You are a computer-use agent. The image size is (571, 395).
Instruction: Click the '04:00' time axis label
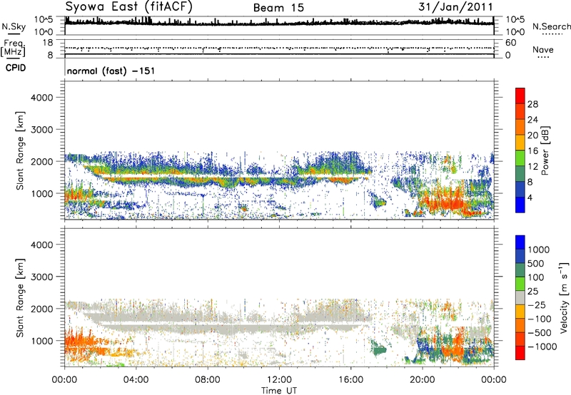coord(136,380)
